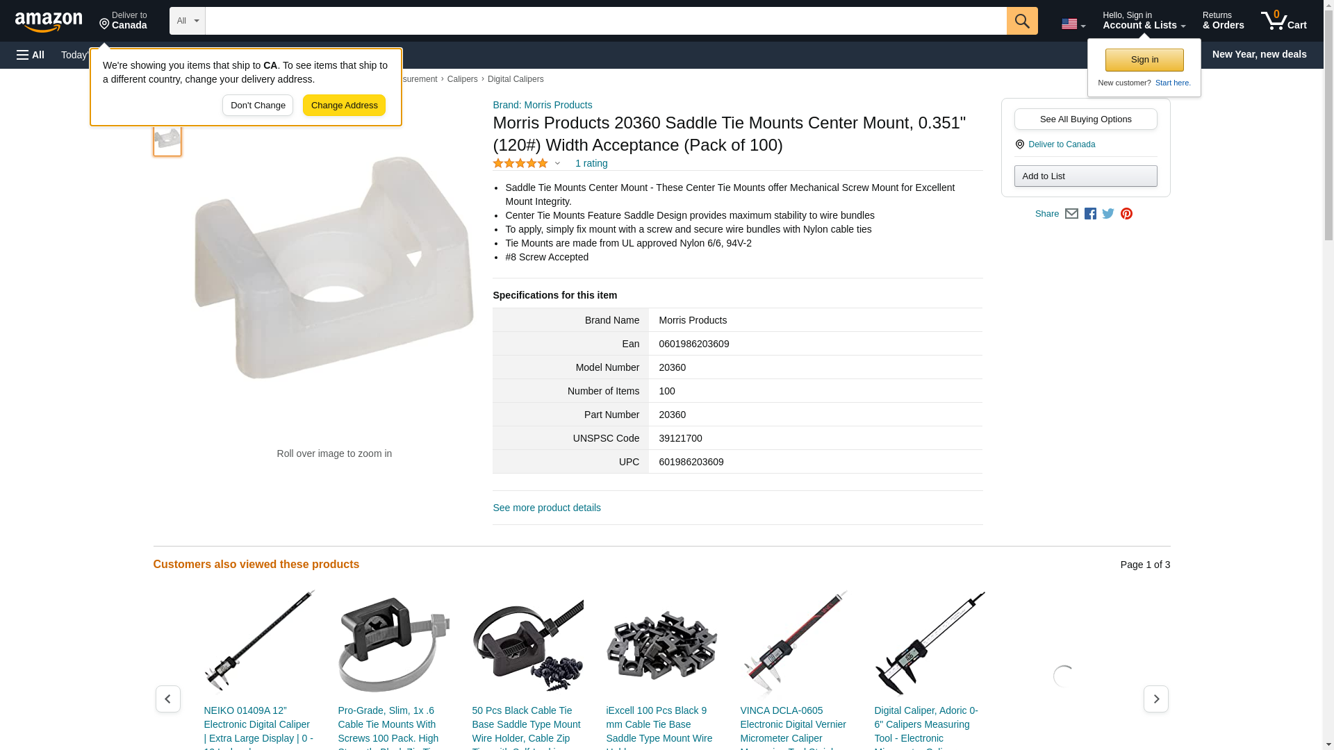1334x750 pixels.
Task: Open Account & Lists menu
Action: pos(1144,21)
